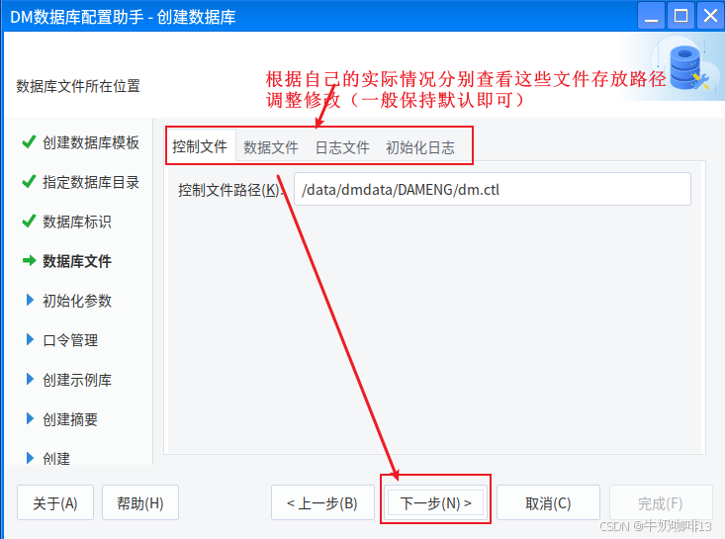Select the current 数据库文件 step
The height and width of the screenshot is (539, 725).
[x=77, y=261]
